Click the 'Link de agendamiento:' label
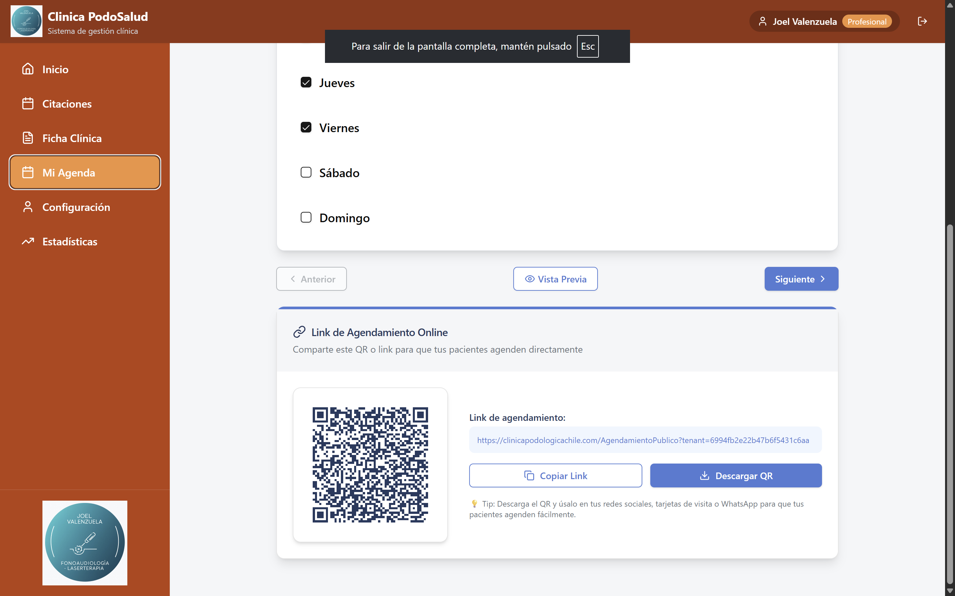The height and width of the screenshot is (596, 955). 517,418
